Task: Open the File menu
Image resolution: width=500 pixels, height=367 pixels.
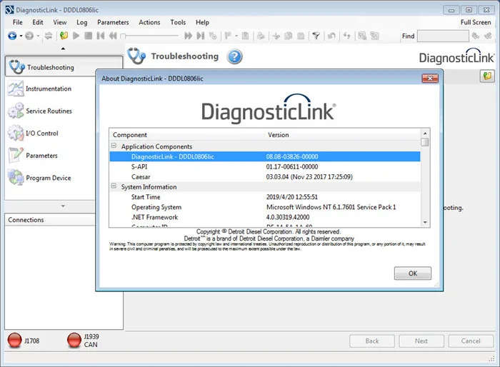Action: 18,22
